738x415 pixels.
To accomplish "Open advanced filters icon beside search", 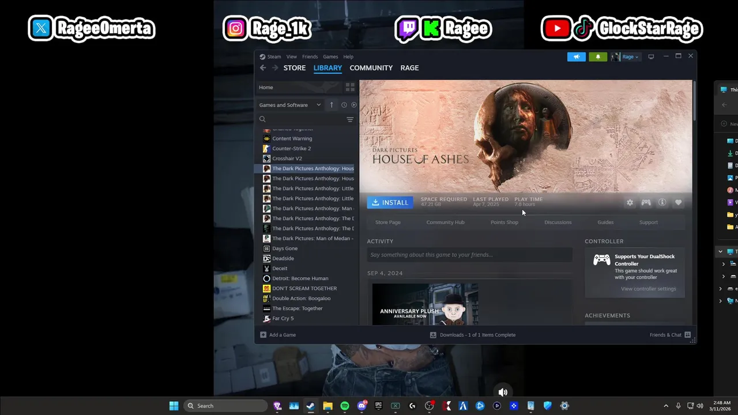I will click(350, 119).
